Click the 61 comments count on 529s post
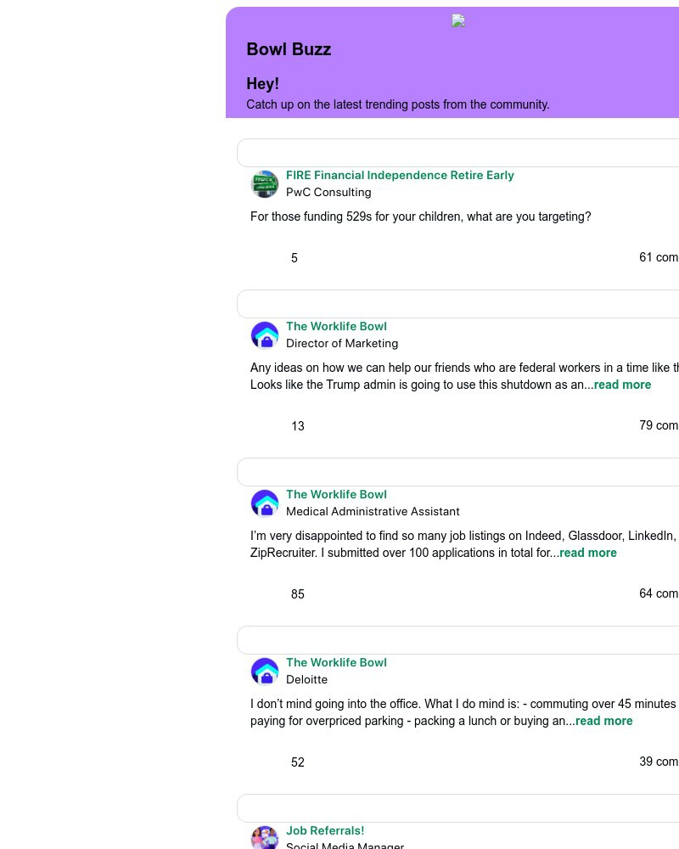This screenshot has height=849, width=679. (659, 257)
